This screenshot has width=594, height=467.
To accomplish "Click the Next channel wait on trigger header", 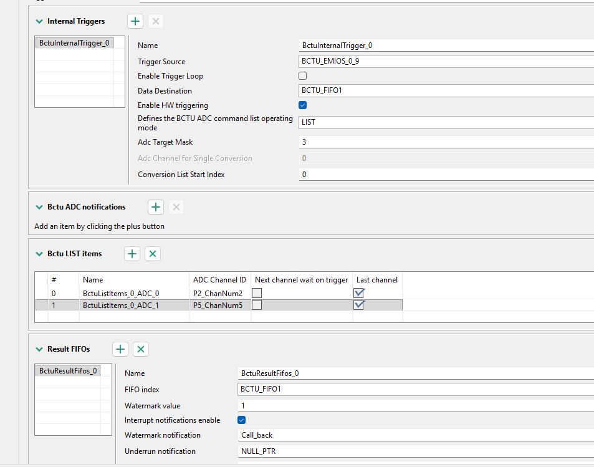I will (x=302, y=280).
